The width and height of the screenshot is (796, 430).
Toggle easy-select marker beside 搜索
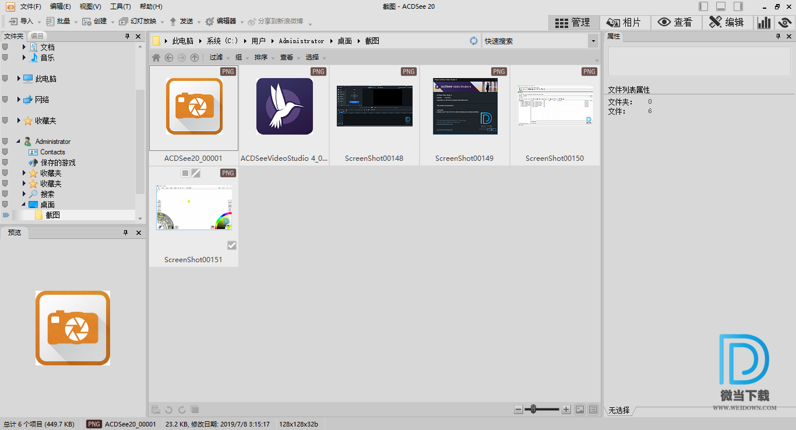(x=5, y=194)
